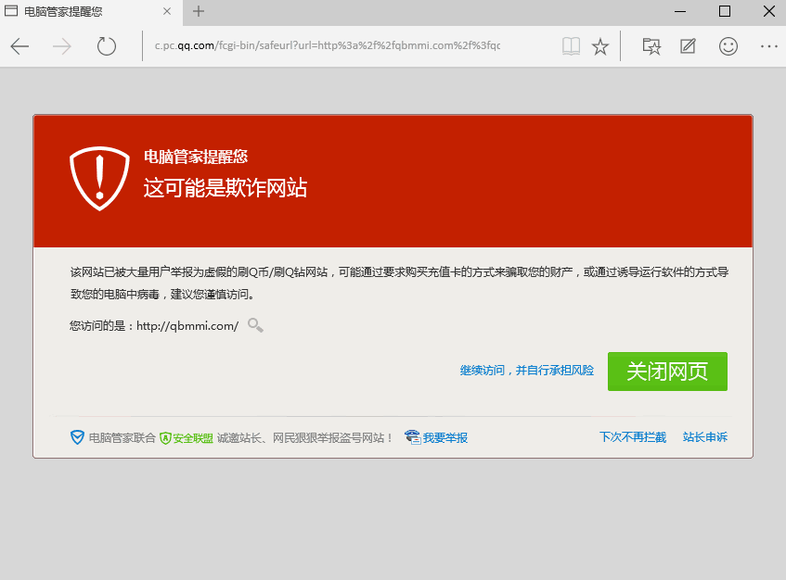Select the 电脑管家提醒您 browser tab
786x580 pixels.
(90, 11)
